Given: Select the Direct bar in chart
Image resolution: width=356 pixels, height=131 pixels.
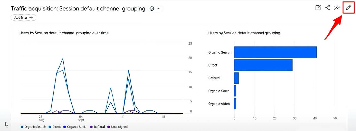Looking at the screenshot, I should point(263,65).
